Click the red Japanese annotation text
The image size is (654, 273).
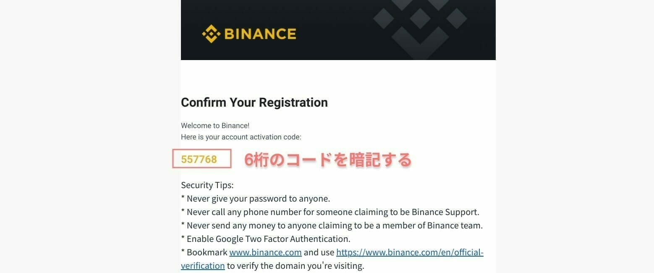tap(328, 160)
